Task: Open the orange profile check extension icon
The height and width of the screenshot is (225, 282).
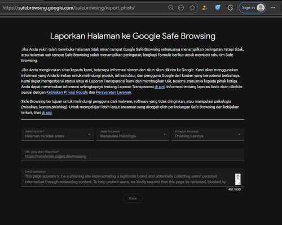Action: [205, 8]
